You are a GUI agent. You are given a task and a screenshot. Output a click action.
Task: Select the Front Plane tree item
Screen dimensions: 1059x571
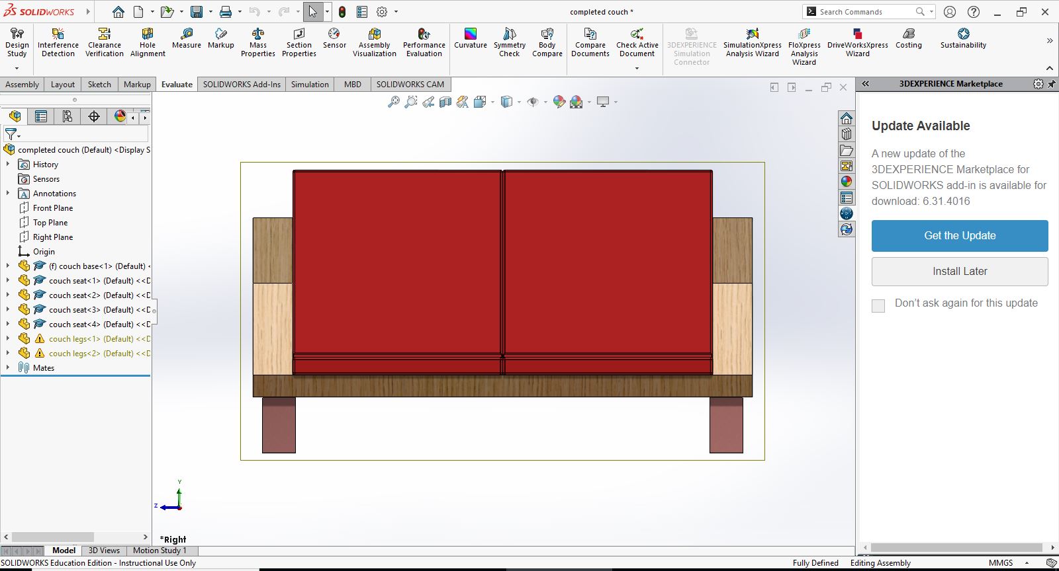(x=53, y=208)
